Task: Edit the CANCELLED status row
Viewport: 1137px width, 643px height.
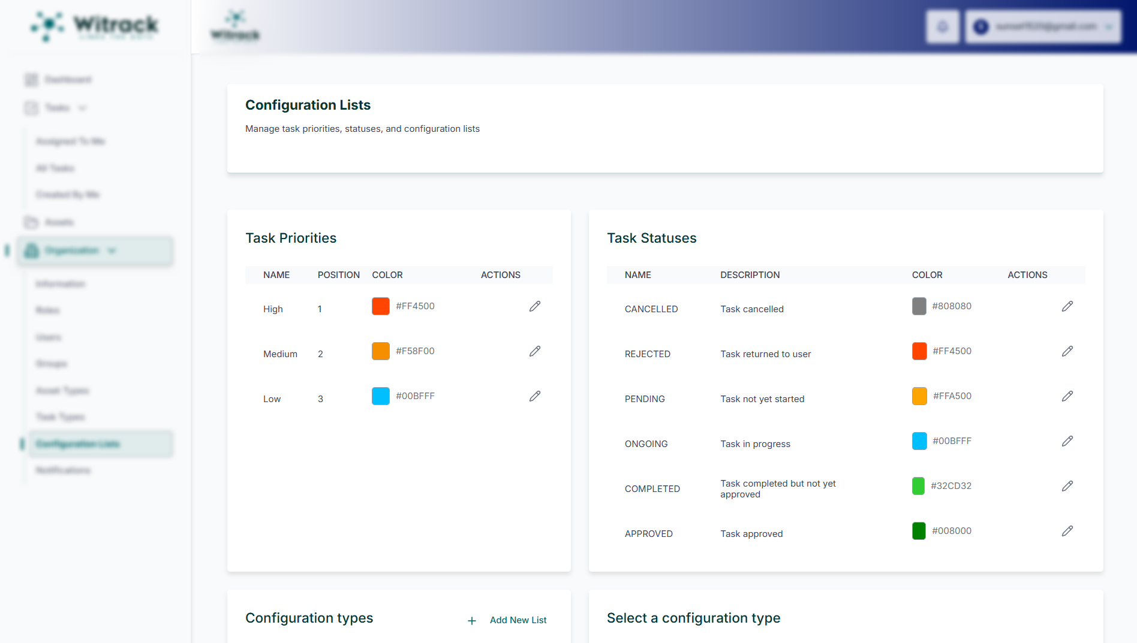Action: (x=1067, y=306)
